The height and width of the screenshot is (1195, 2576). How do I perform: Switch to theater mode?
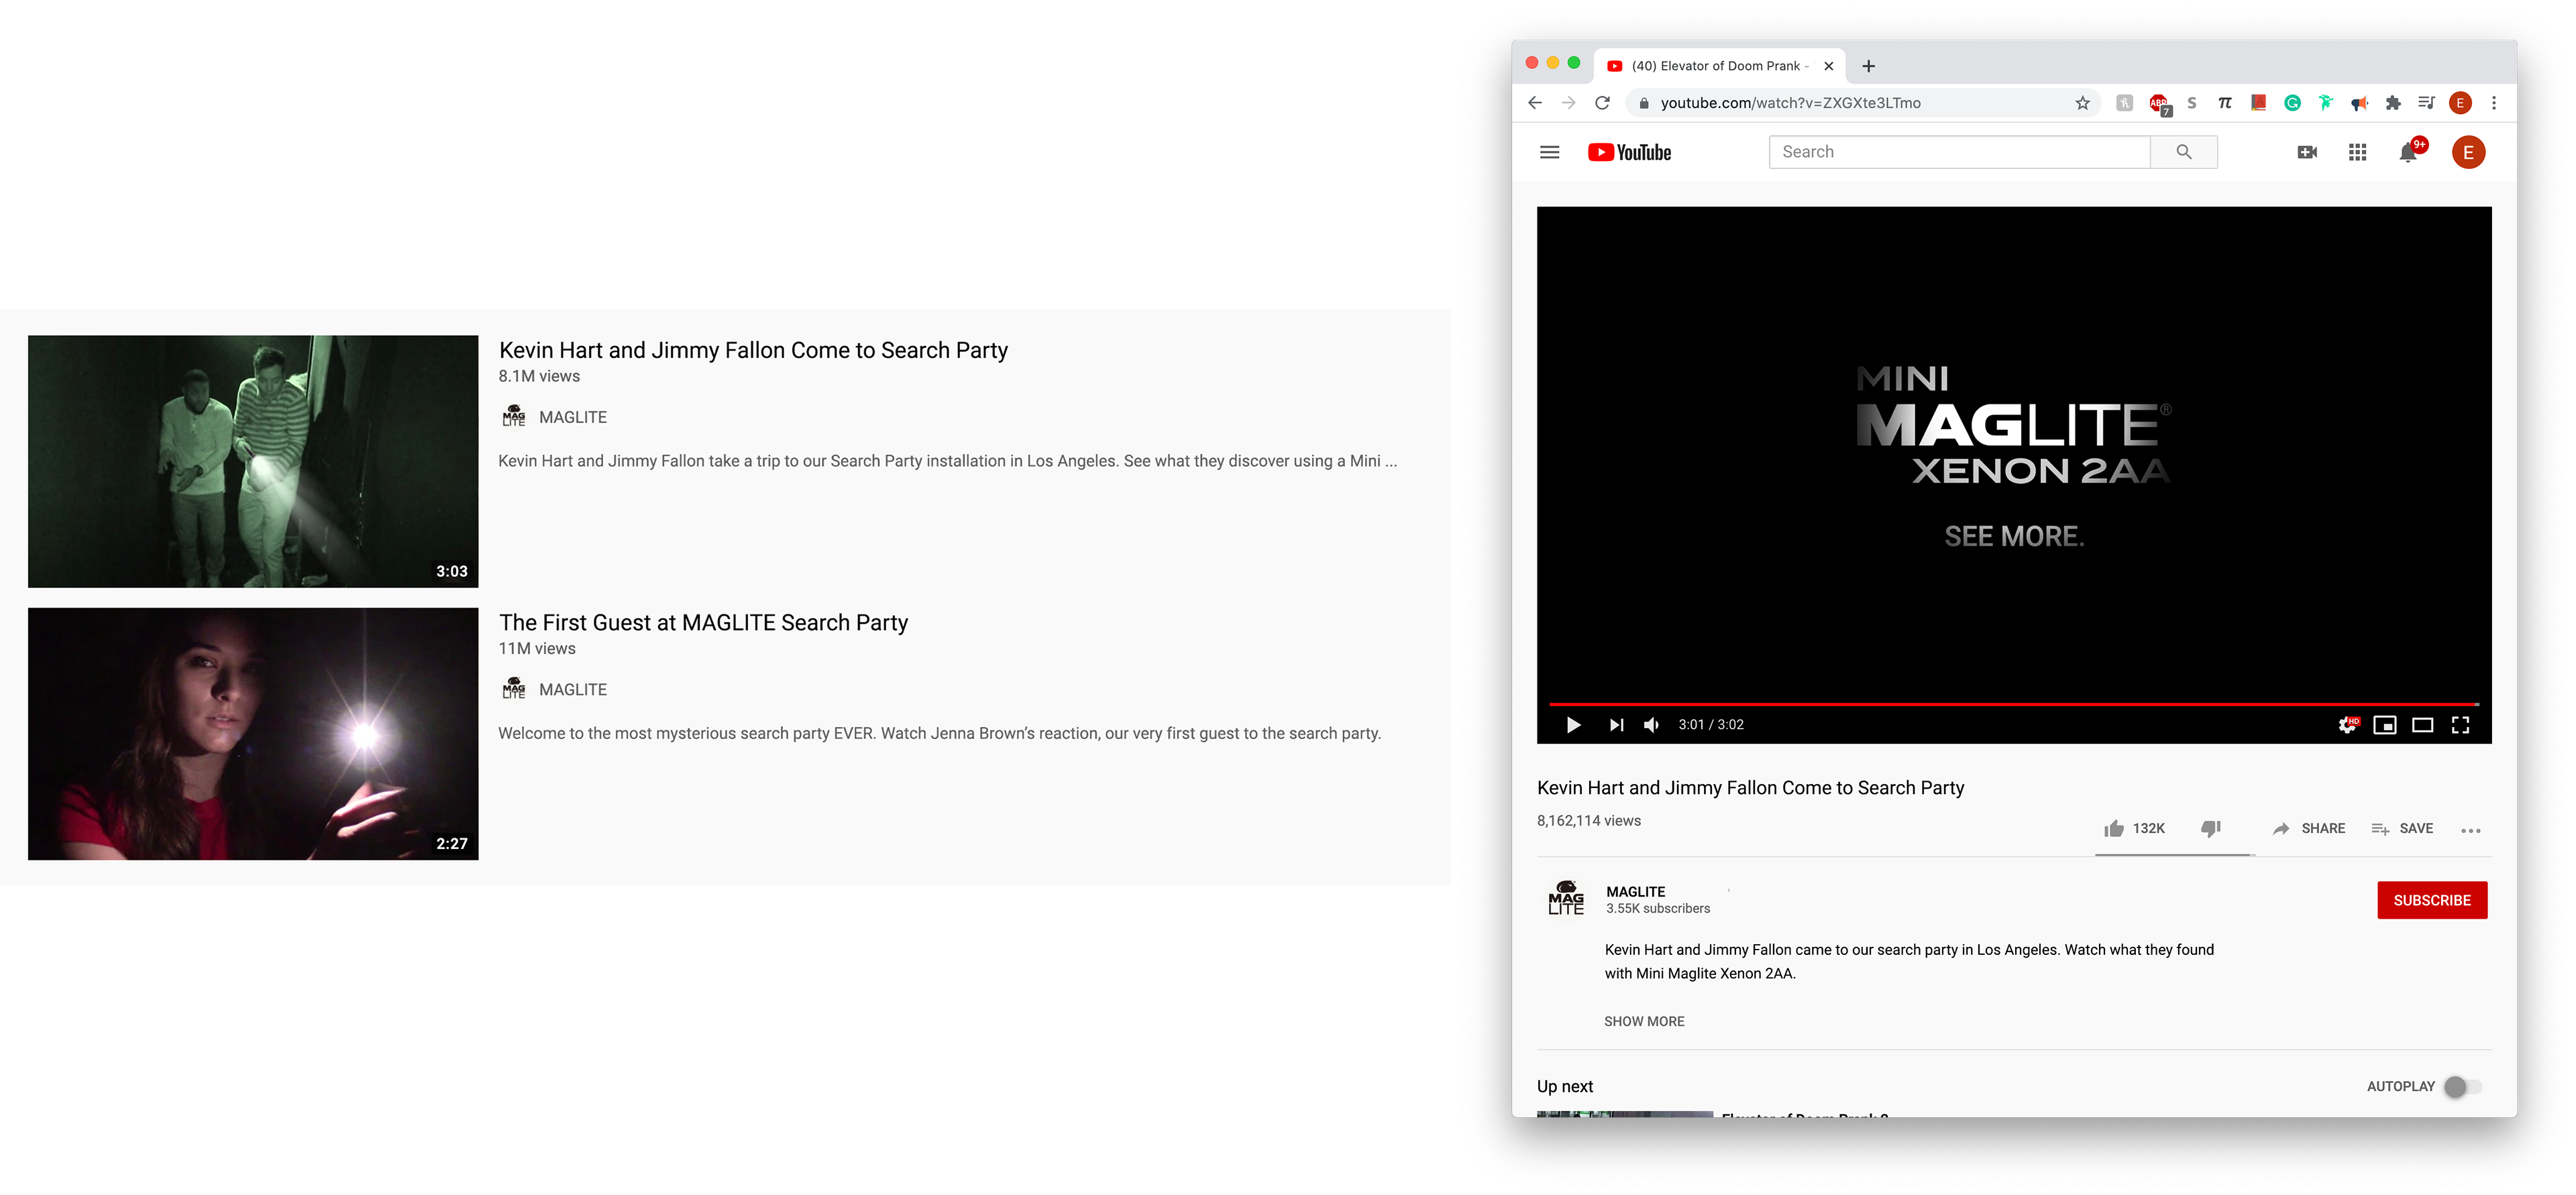[2423, 725]
